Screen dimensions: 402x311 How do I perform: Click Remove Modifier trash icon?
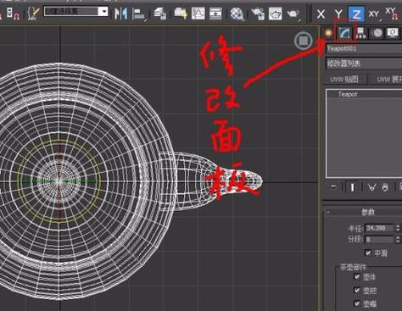pyautogui.click(x=385, y=187)
